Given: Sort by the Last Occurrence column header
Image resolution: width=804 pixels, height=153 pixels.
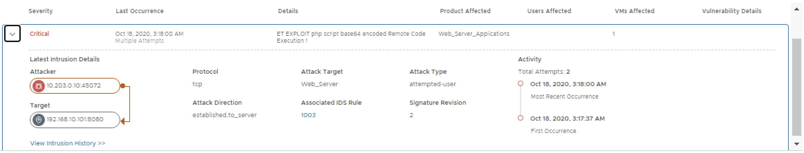Looking at the screenshot, I should (139, 11).
